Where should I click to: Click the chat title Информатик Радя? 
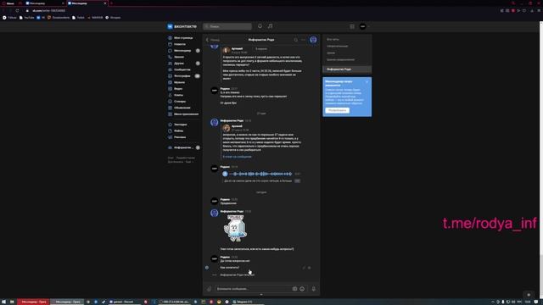[261, 40]
